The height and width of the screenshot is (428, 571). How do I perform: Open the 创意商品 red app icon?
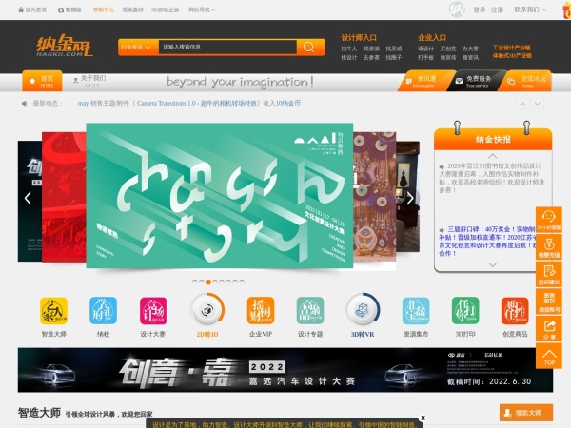coord(515,310)
